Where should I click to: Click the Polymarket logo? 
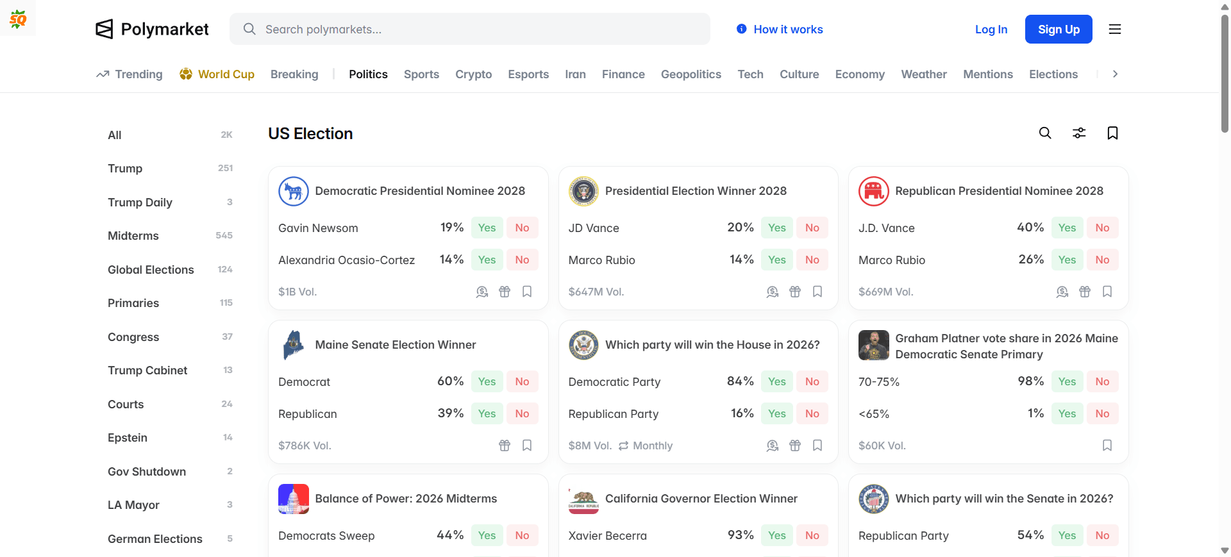[x=152, y=29]
